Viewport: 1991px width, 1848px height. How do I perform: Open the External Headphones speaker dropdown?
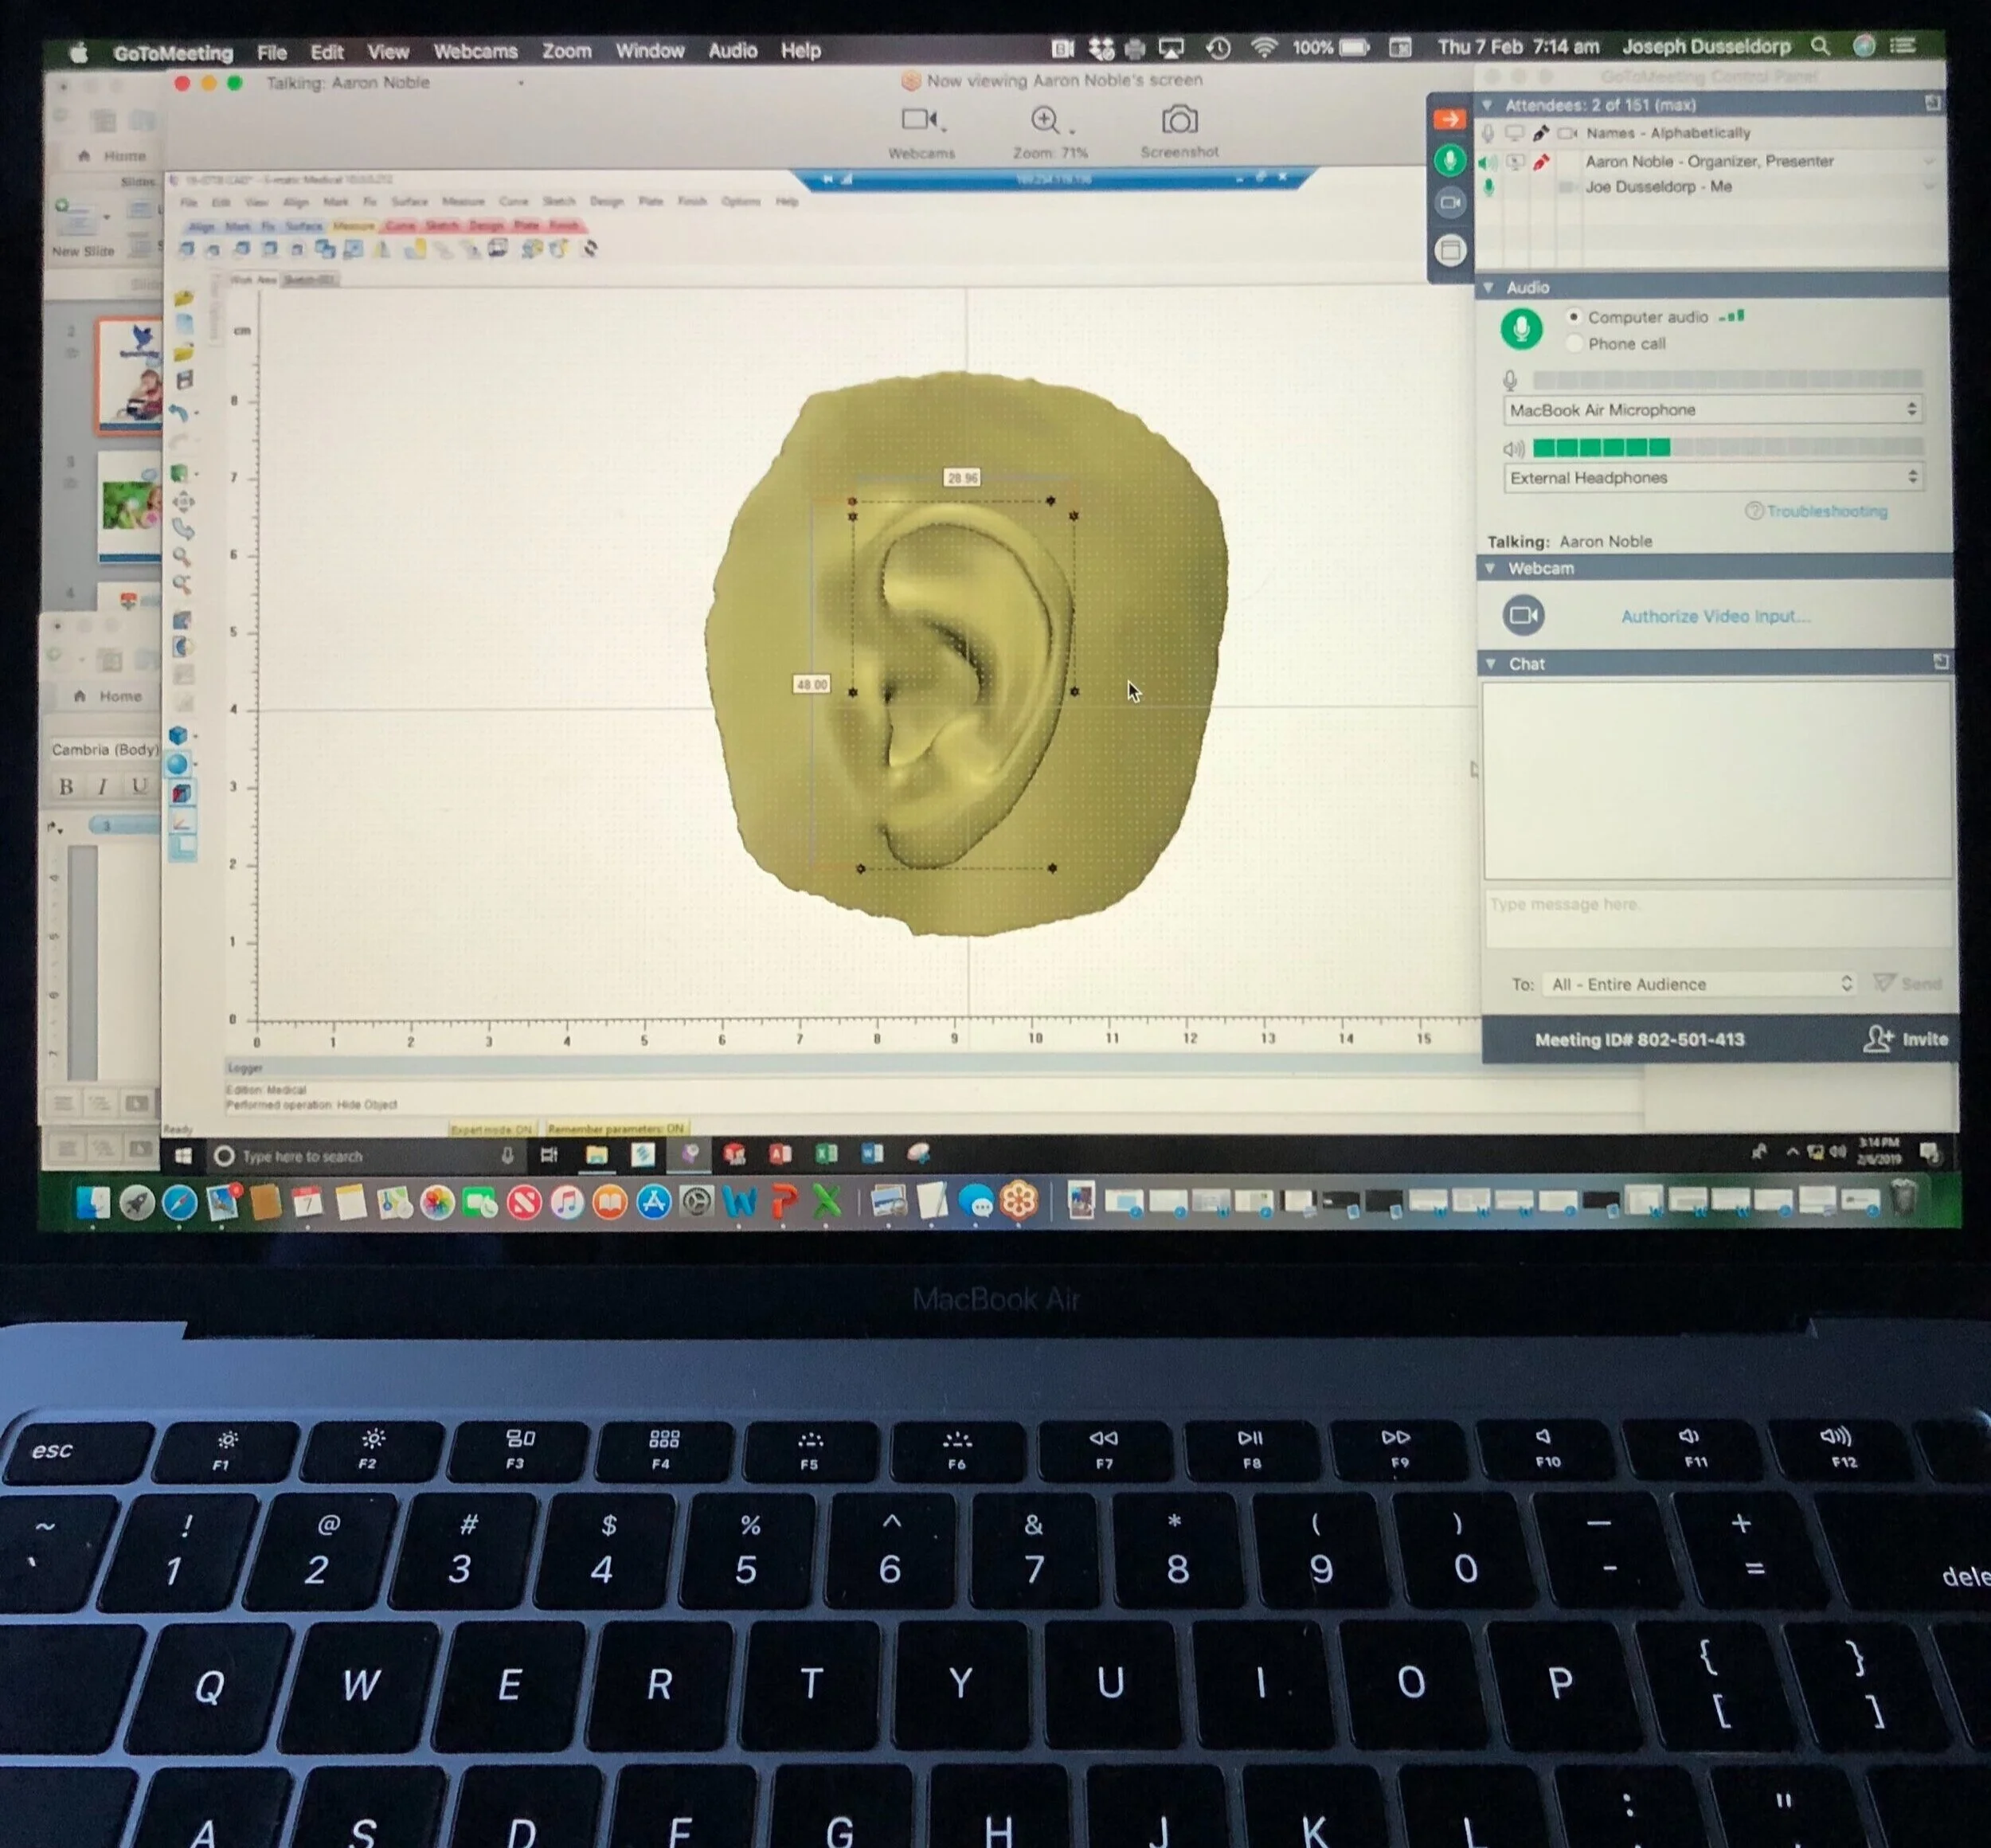coord(1712,478)
